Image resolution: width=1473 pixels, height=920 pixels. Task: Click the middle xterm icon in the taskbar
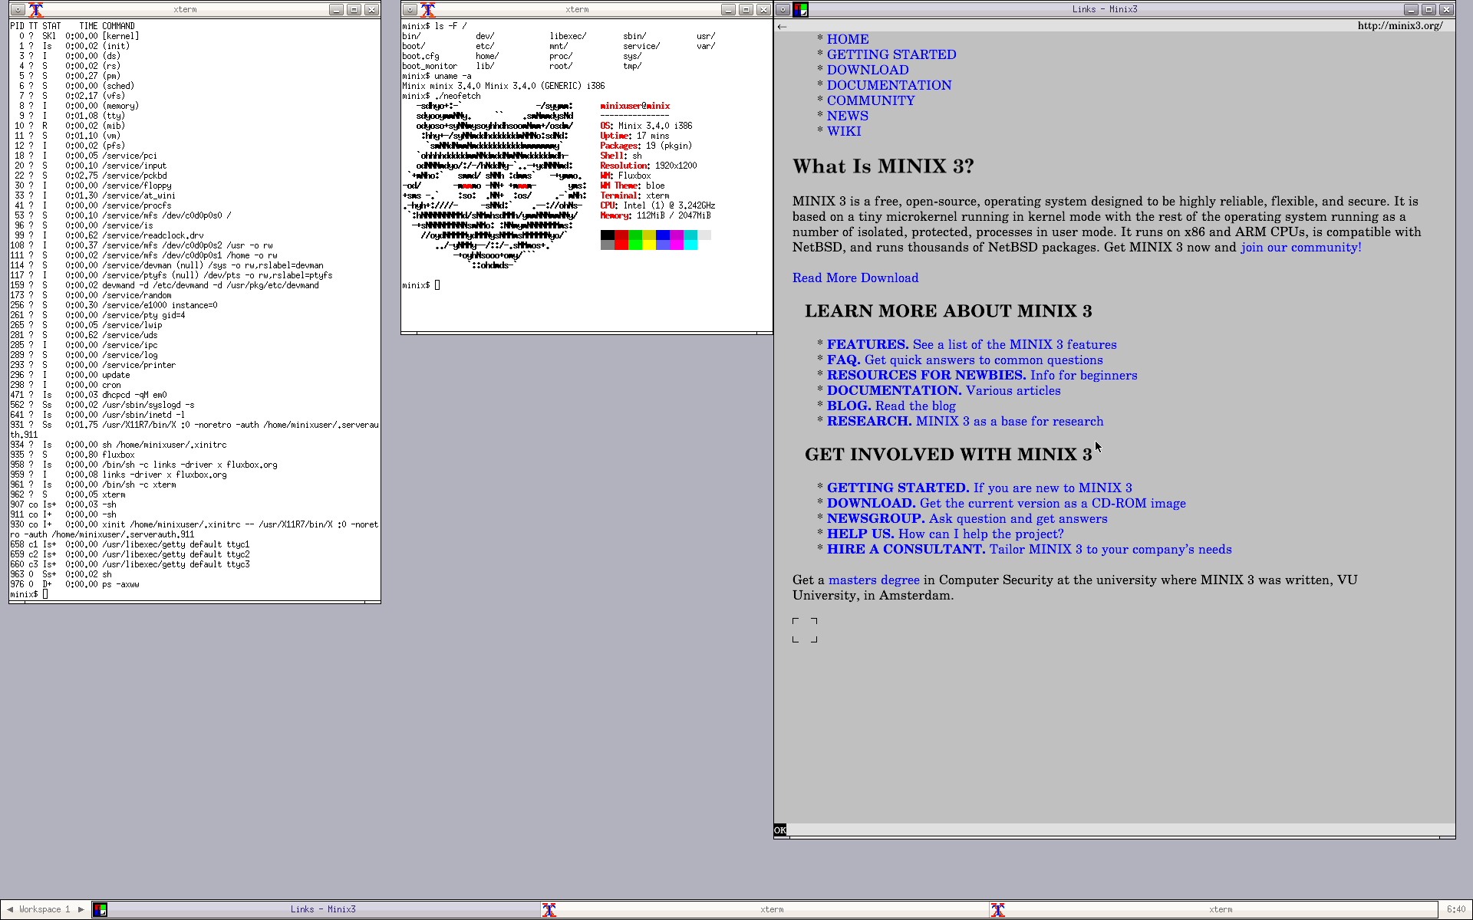(x=549, y=909)
